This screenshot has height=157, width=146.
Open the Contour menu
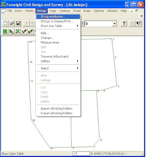click(x=65, y=11)
